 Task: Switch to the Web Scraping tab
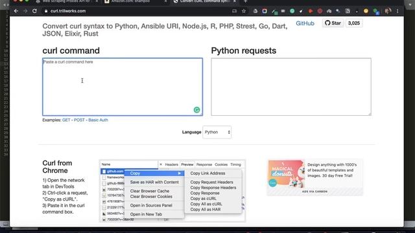point(67,1)
